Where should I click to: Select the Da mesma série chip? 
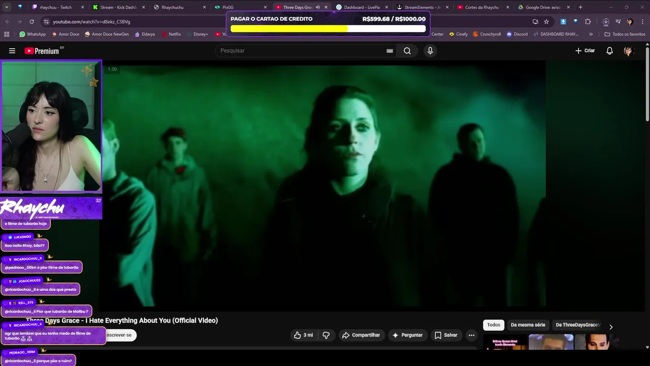tap(528, 325)
